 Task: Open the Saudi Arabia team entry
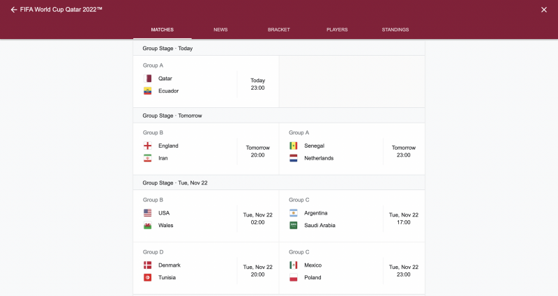point(319,225)
